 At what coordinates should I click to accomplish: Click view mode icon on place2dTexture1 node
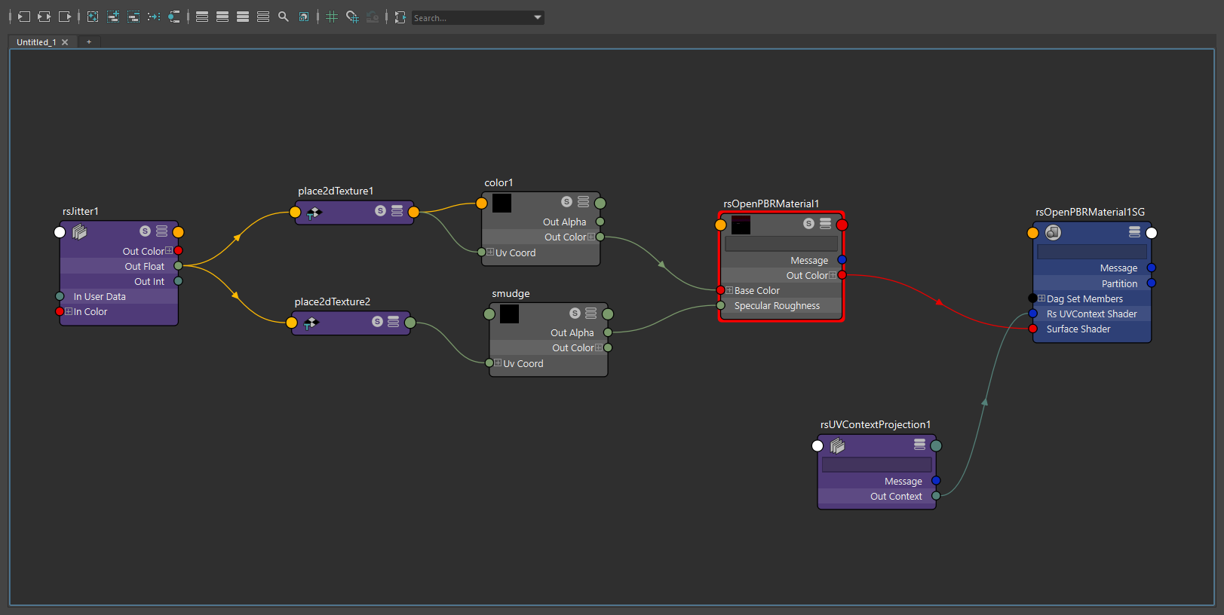click(397, 211)
